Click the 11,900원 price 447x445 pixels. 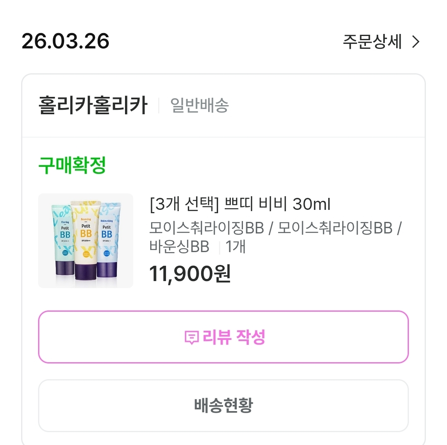point(190,274)
